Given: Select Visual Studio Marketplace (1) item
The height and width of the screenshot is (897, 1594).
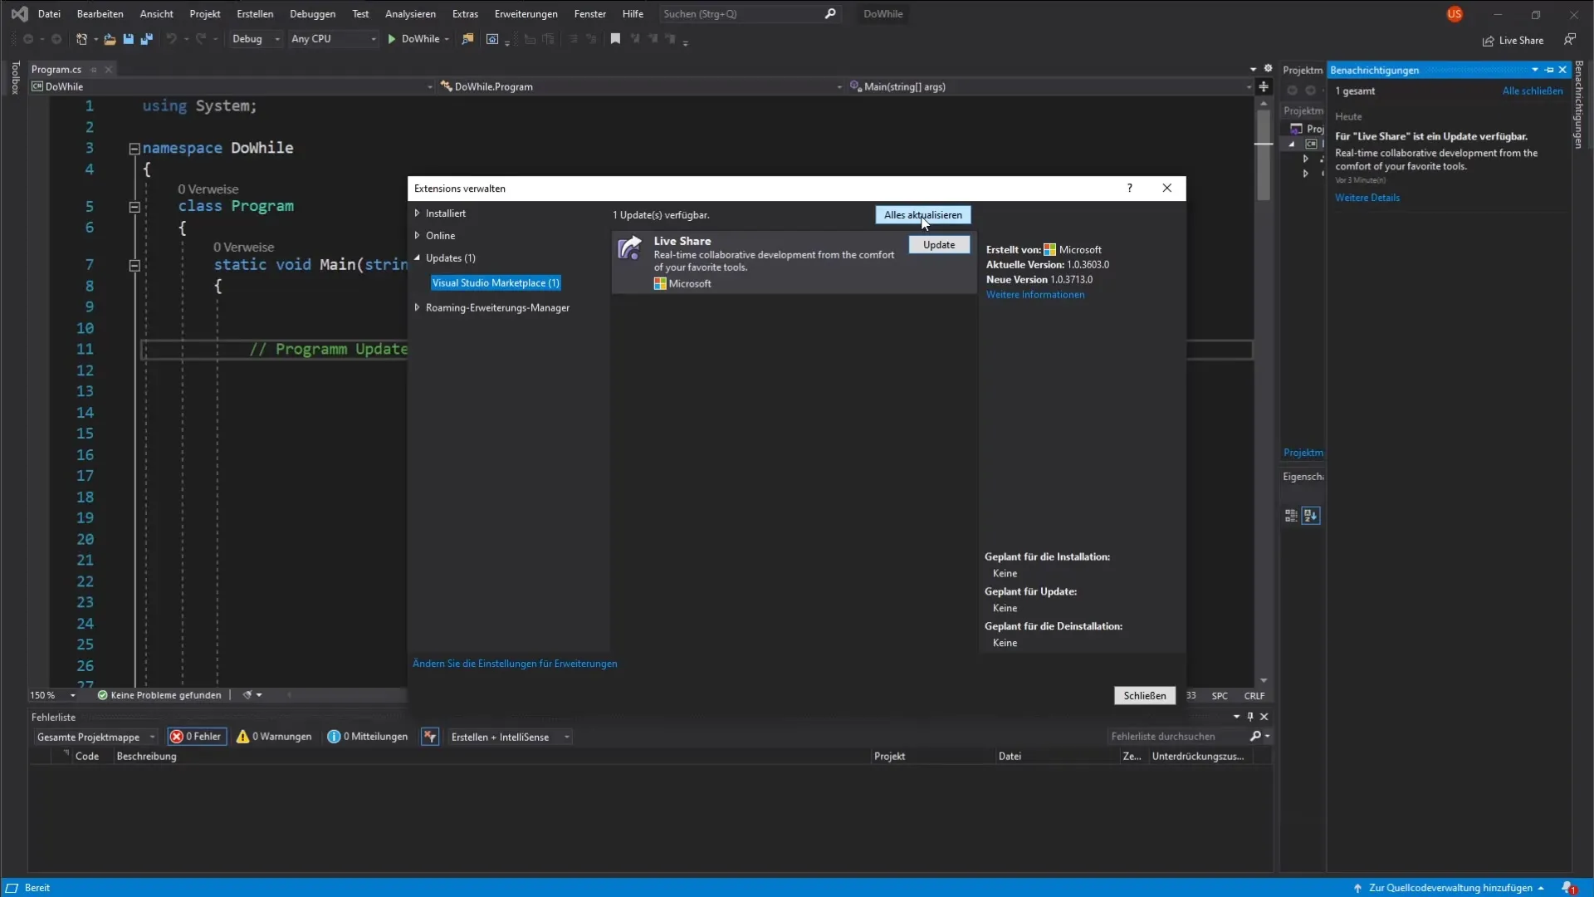Looking at the screenshot, I should [496, 283].
